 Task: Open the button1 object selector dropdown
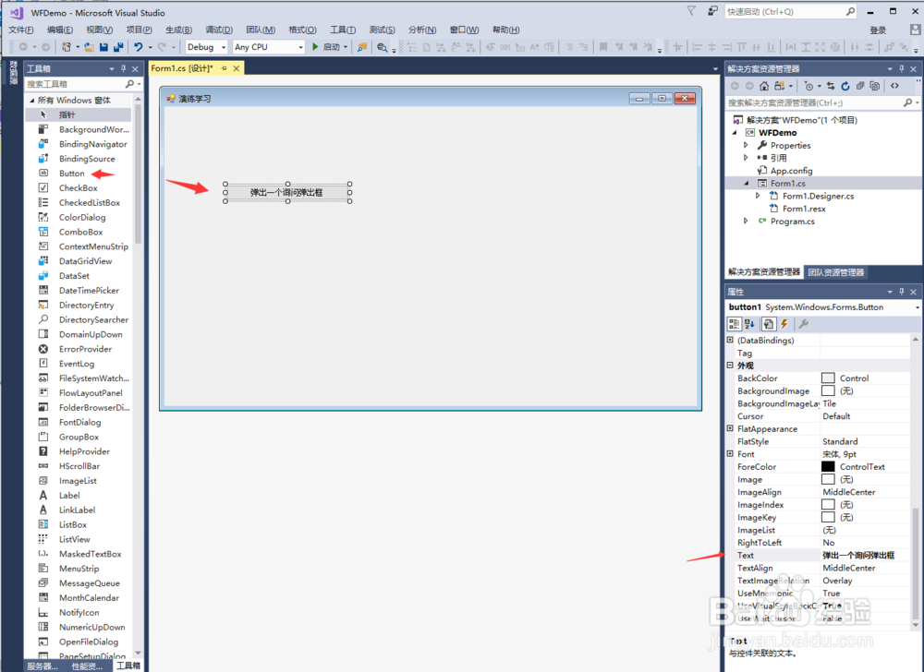pos(917,307)
